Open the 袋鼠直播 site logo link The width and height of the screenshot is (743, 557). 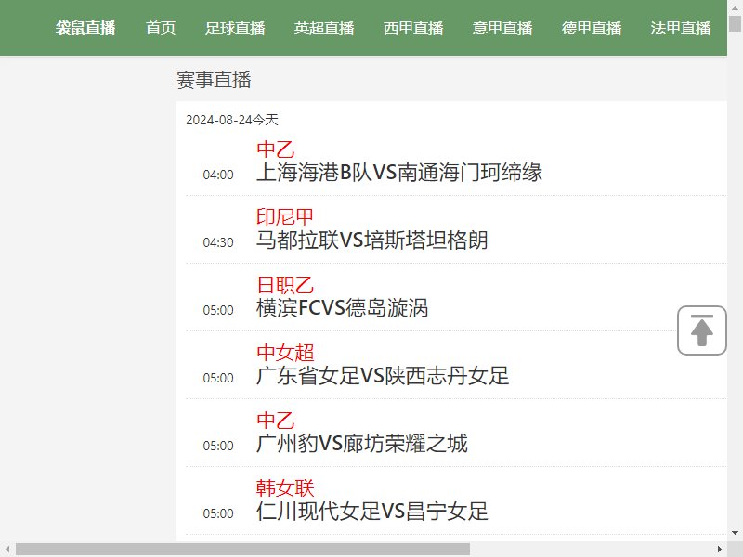pos(85,28)
